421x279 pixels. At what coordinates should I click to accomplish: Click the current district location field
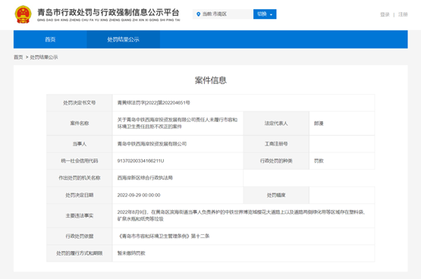tap(223, 14)
